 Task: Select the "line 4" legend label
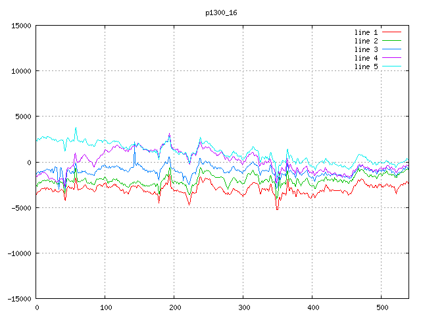tap(366, 58)
